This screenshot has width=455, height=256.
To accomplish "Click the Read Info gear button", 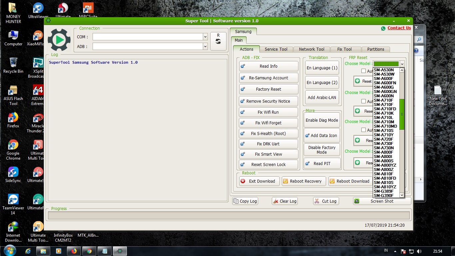I will 268,66.
